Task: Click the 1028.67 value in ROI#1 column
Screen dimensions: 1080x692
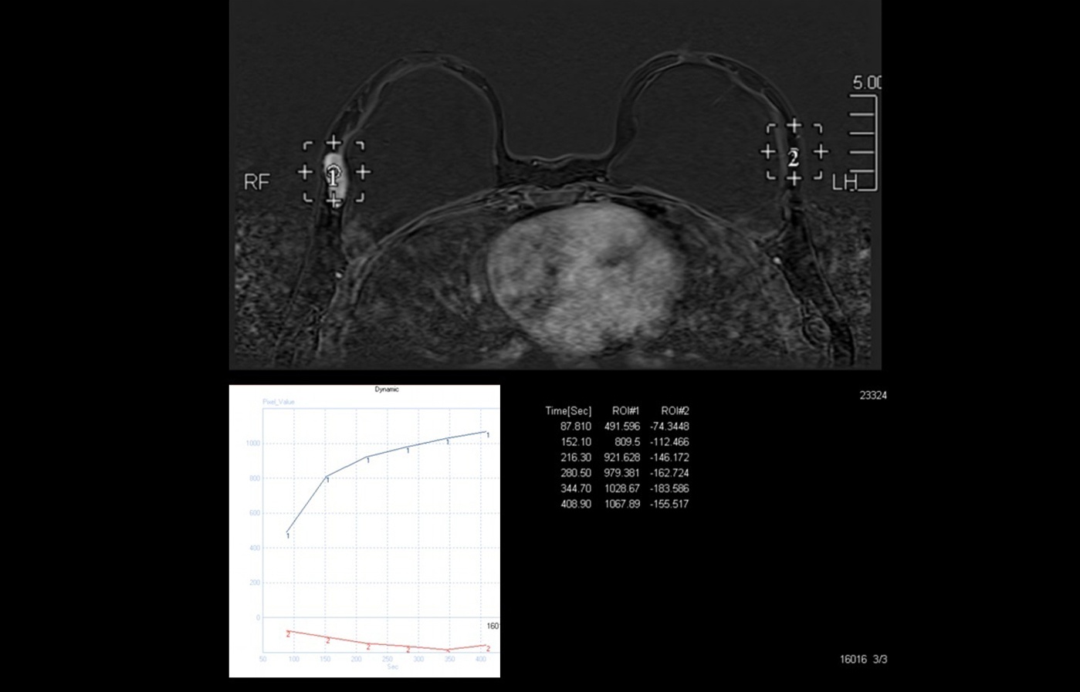Action: (x=622, y=488)
